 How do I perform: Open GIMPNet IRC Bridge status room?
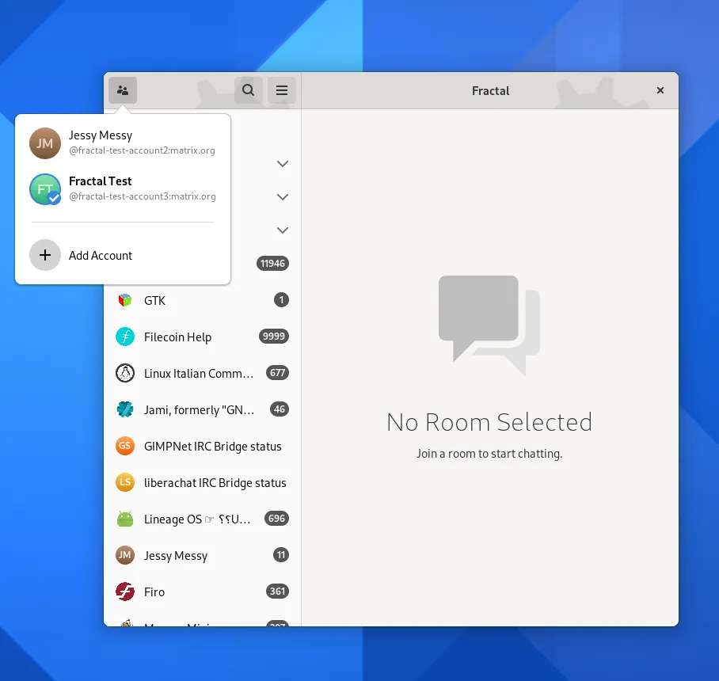[x=212, y=446]
